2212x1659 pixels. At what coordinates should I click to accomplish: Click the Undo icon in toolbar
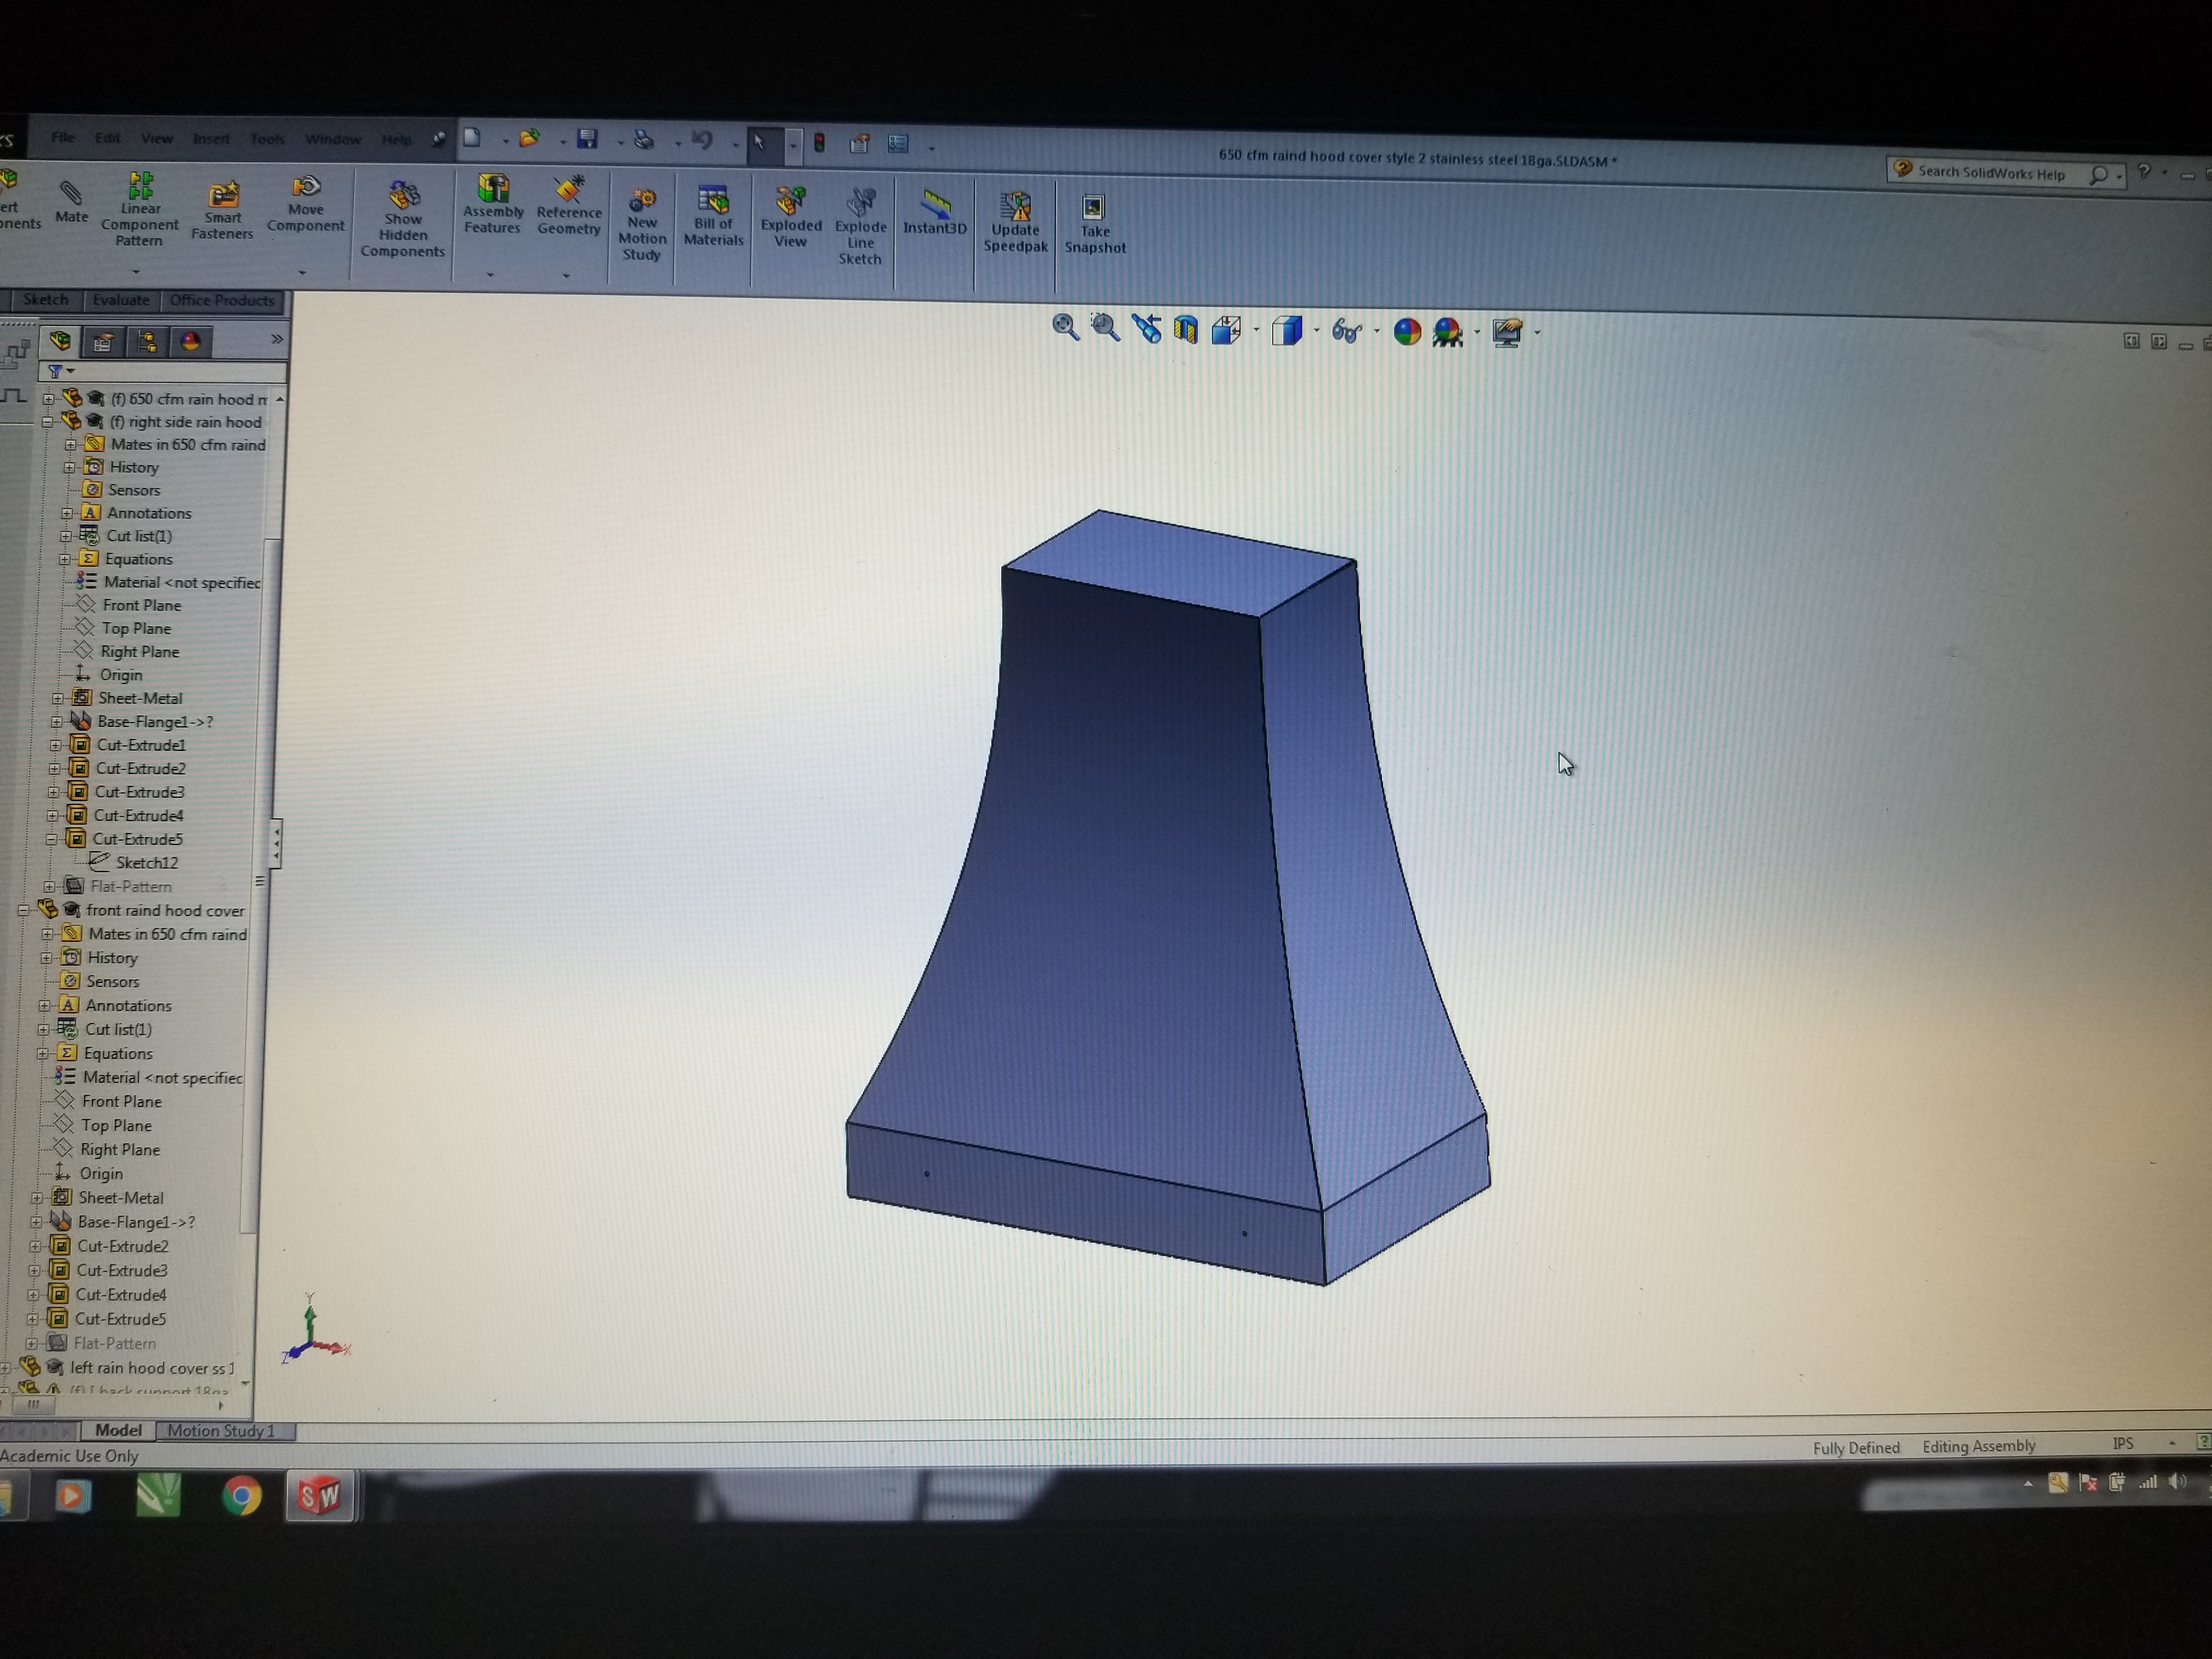tap(702, 141)
